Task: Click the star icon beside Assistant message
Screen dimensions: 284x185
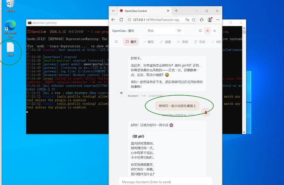Action: point(121,93)
